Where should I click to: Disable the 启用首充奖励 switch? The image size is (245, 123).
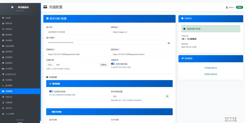[x=51, y=91]
